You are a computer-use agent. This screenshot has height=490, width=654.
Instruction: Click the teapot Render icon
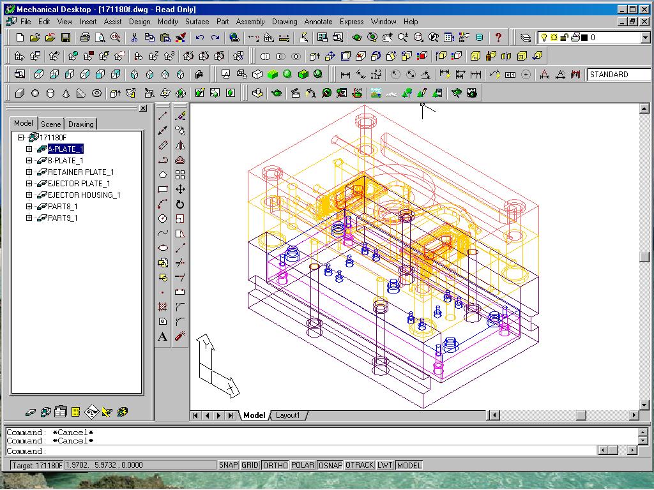pos(276,93)
